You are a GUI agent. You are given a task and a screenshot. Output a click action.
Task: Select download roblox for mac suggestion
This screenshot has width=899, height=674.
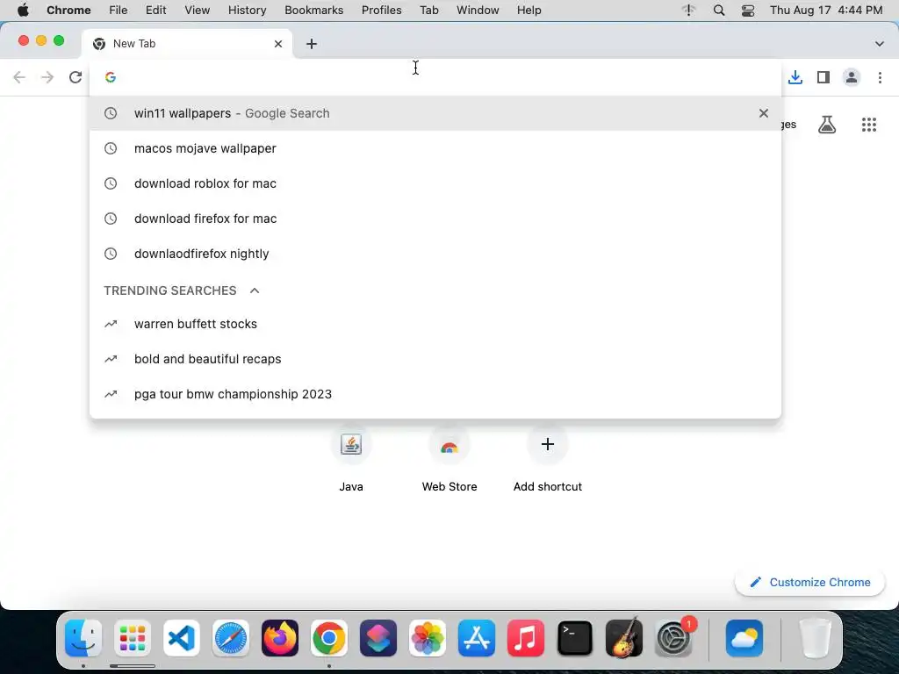[x=435, y=183]
